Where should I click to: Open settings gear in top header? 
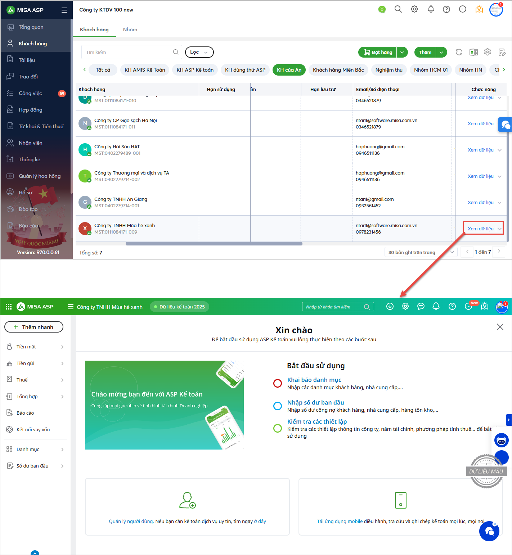pyautogui.click(x=414, y=9)
